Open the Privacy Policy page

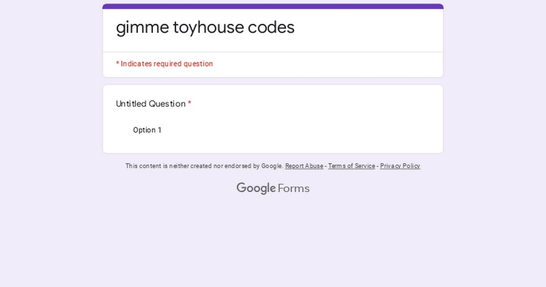coord(400,166)
